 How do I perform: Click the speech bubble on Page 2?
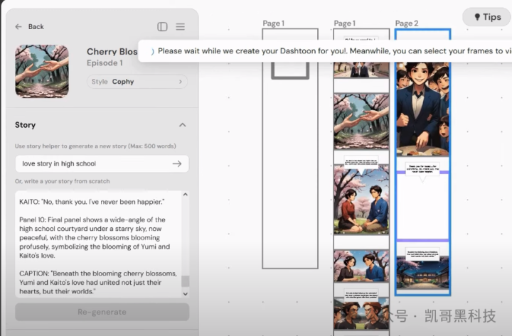pos(422,170)
